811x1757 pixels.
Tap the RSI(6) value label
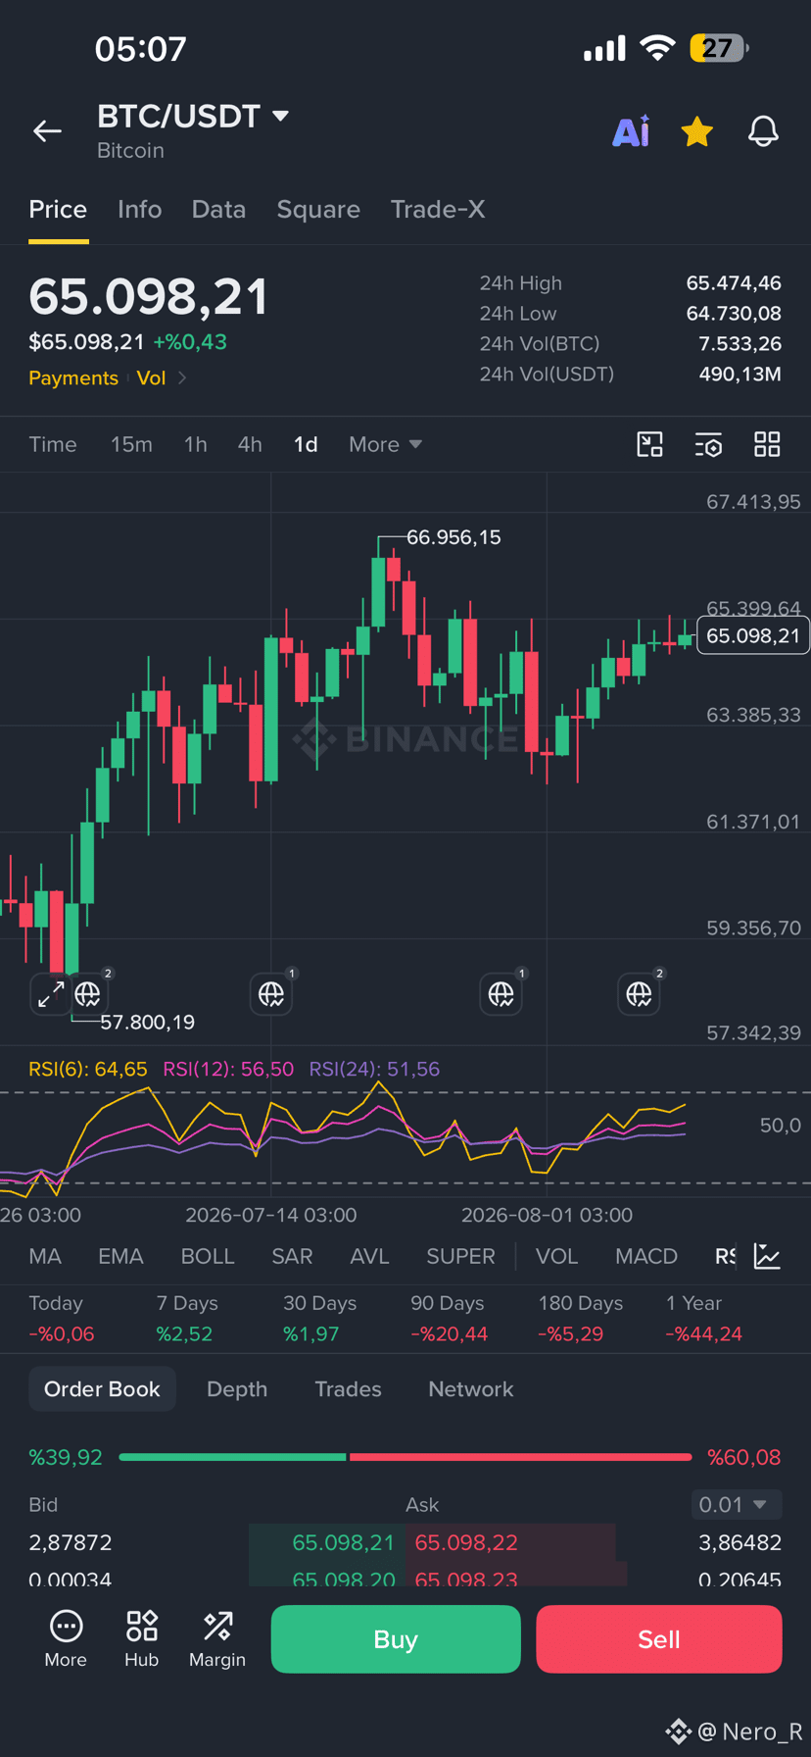88,1069
